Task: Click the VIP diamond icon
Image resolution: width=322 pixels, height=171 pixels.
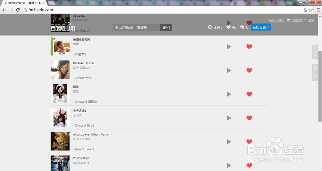Action: tap(288, 20)
